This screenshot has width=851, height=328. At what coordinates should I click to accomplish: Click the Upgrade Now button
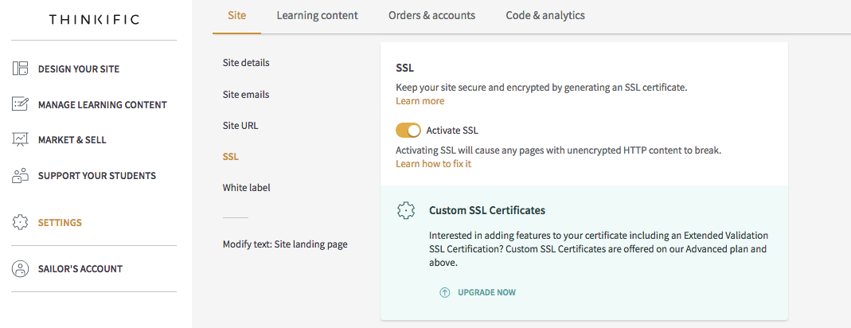click(x=478, y=292)
